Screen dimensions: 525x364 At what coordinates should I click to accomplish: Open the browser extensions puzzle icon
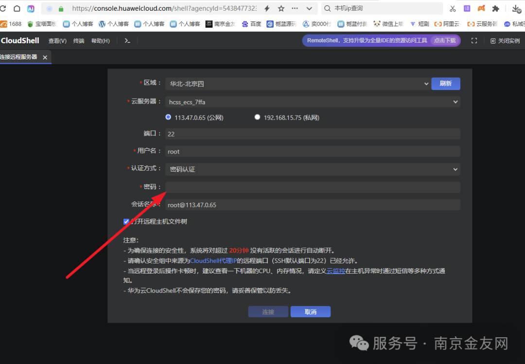[495, 9]
